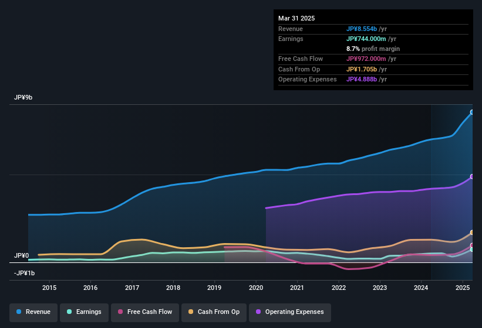
Task: Click the 2023 tick on the timeline
Action: 380,288
